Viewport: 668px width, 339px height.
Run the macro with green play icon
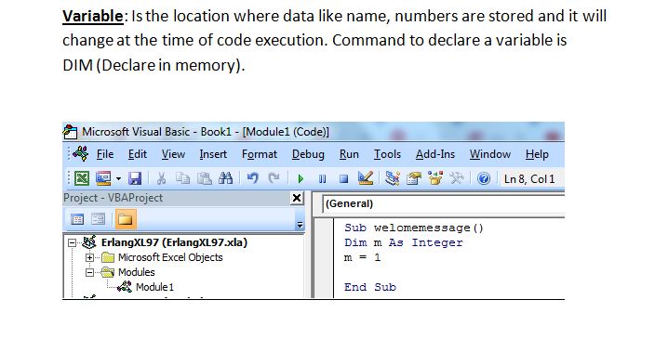pos(301,178)
